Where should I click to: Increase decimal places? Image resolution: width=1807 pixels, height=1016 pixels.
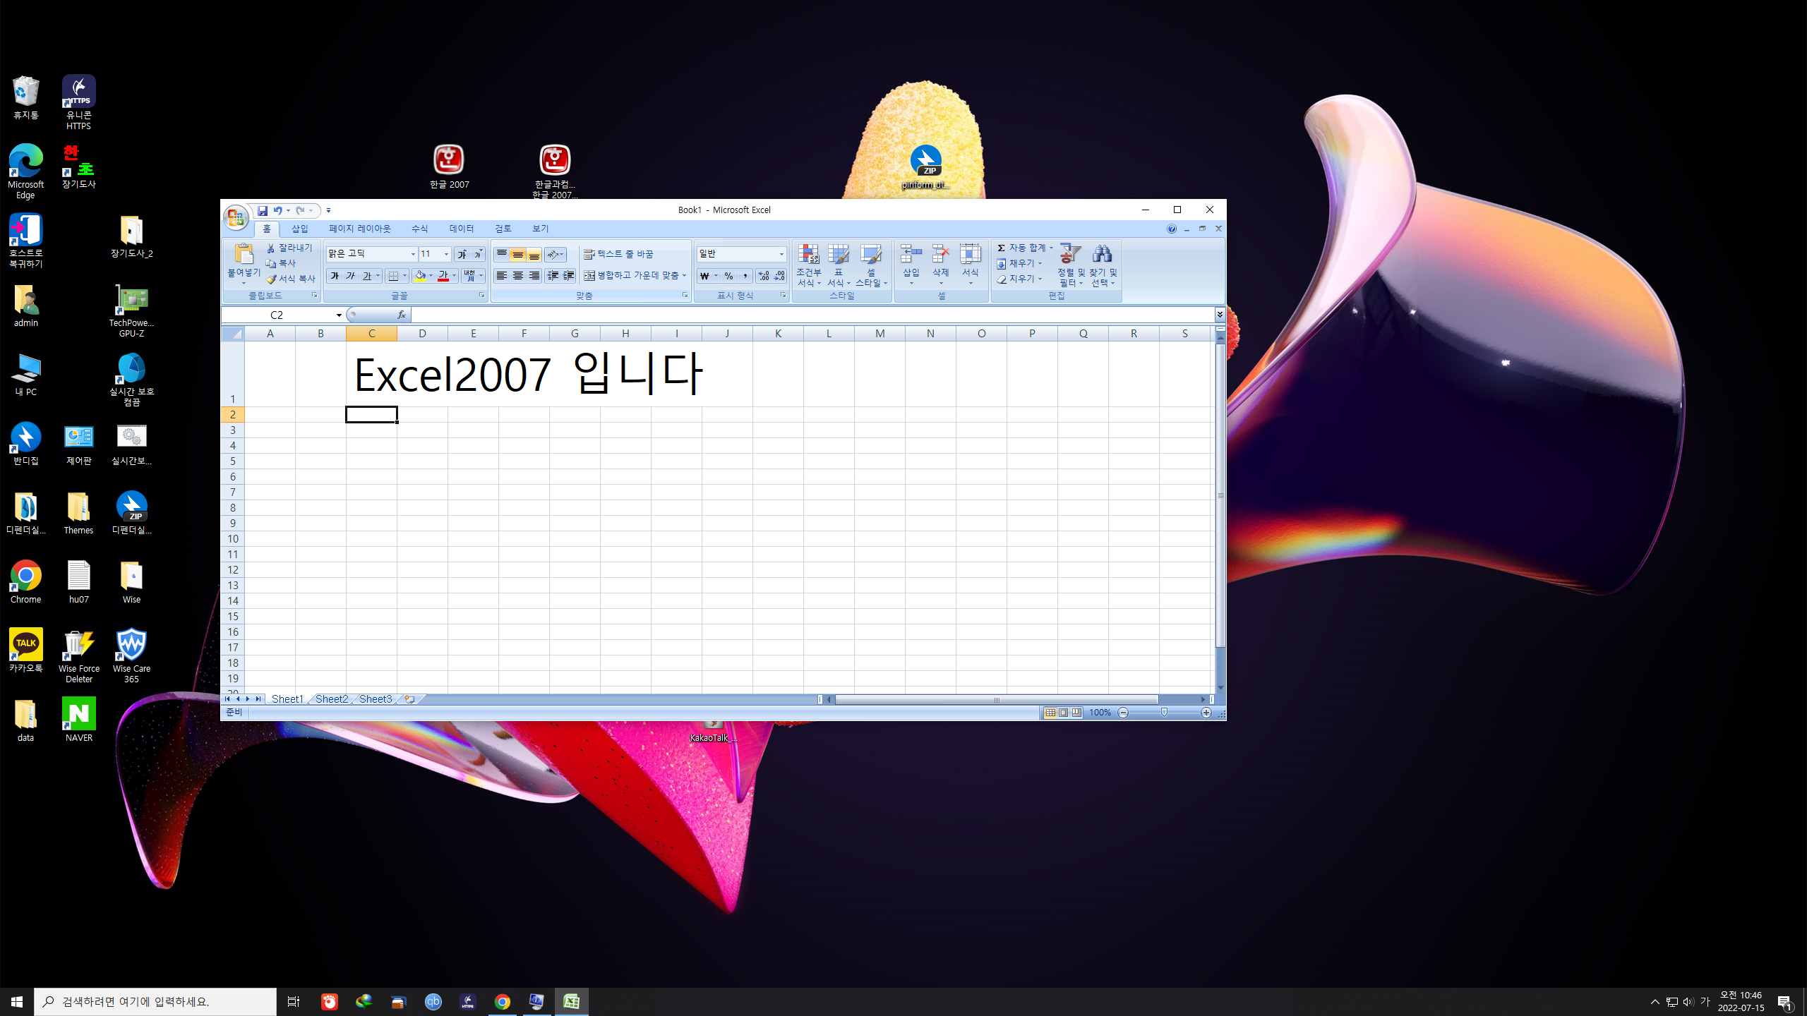(x=764, y=276)
